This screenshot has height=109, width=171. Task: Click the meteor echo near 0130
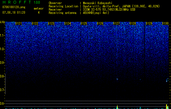click(x=167, y=80)
